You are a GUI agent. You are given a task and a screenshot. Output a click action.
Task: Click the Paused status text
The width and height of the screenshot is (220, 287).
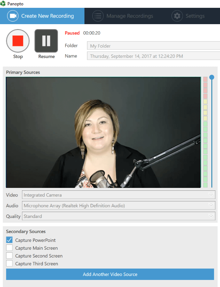[x=72, y=33]
